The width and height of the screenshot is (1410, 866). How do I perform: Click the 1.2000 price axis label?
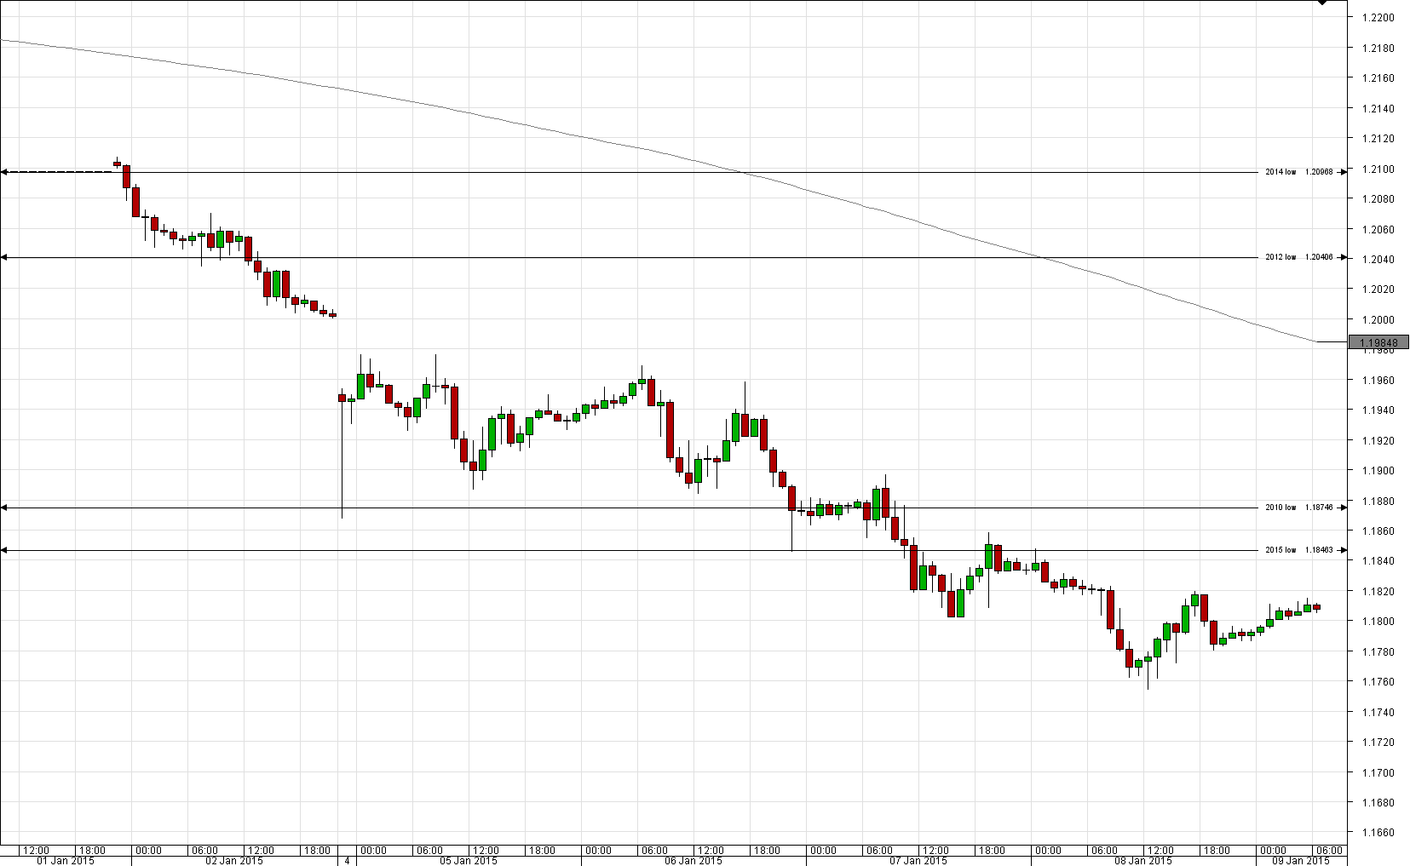[x=1378, y=320]
